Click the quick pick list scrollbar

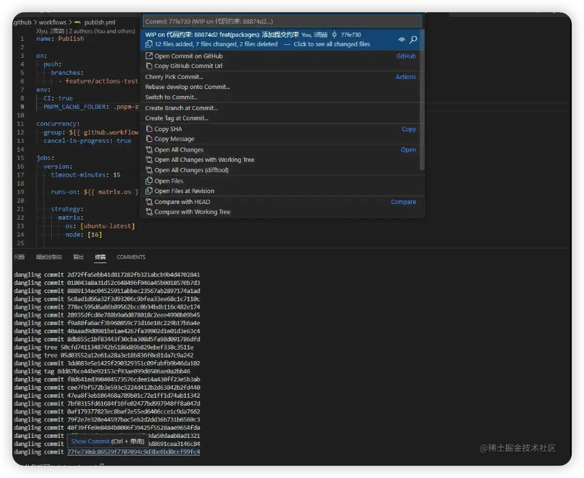[x=422, y=100]
